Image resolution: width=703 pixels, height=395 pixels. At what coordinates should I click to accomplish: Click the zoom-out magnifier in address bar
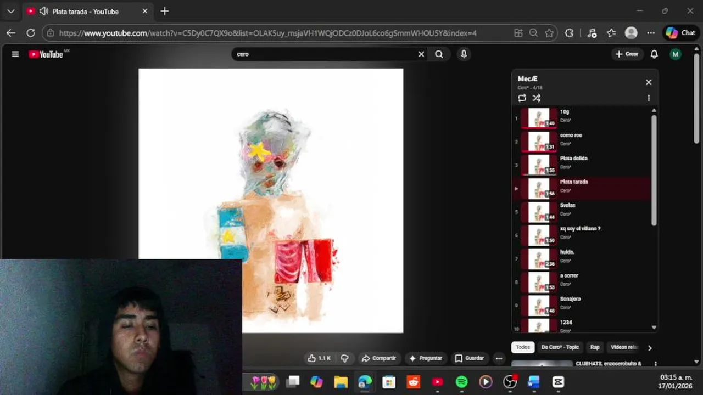pos(533,33)
